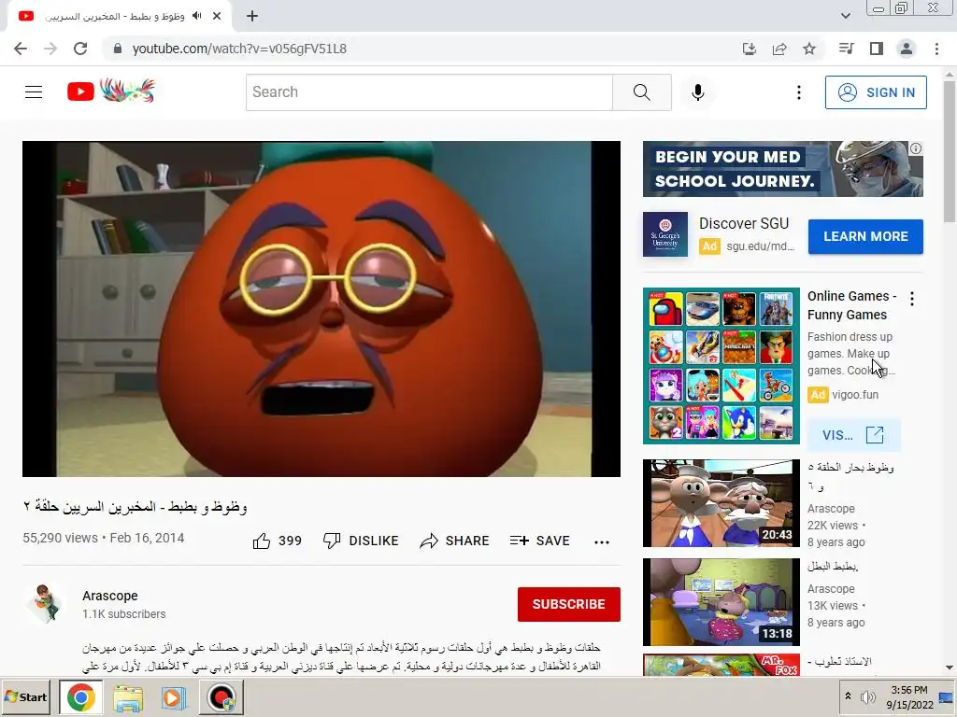Mute tab via speaker icon on tab
957x717 pixels.
coord(196,16)
